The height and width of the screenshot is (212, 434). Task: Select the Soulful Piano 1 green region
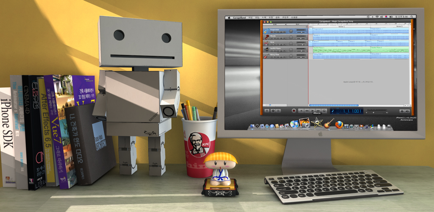click(x=341, y=50)
